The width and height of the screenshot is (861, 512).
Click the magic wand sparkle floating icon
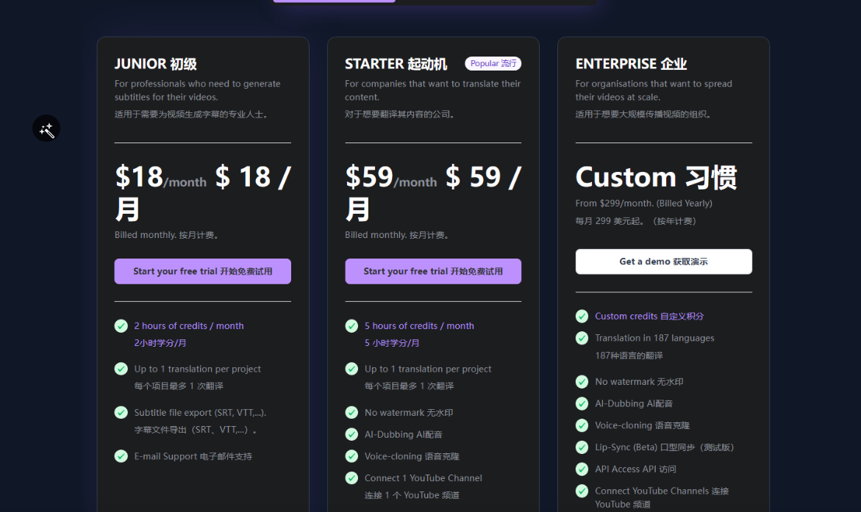tap(46, 129)
